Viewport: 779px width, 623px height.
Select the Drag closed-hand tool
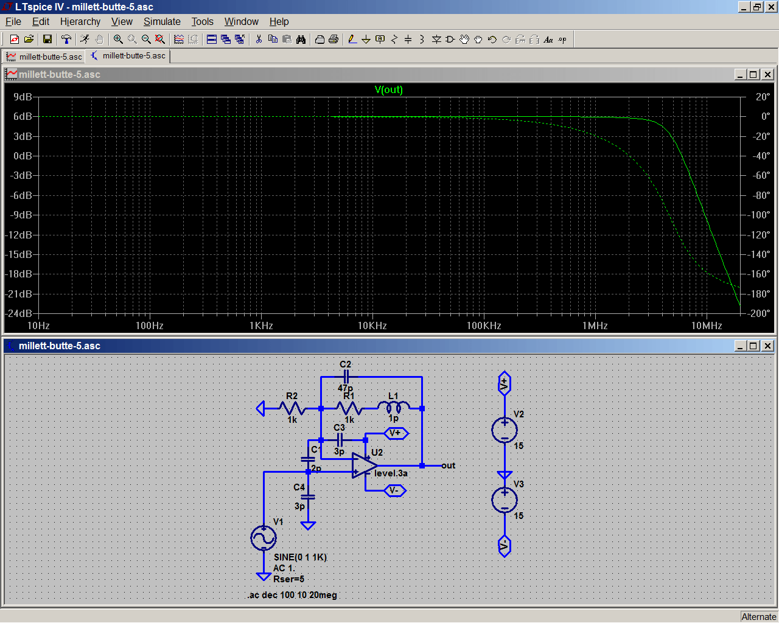478,40
